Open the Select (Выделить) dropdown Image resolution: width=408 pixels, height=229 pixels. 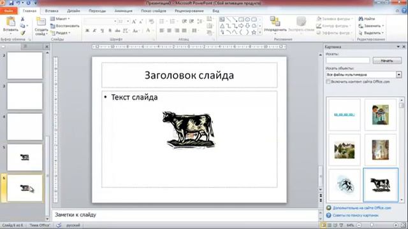(x=371, y=33)
